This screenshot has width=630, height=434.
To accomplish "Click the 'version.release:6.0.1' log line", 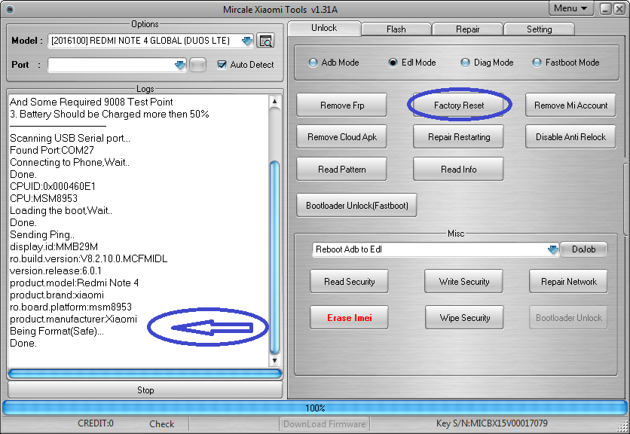I will pyautogui.click(x=56, y=270).
